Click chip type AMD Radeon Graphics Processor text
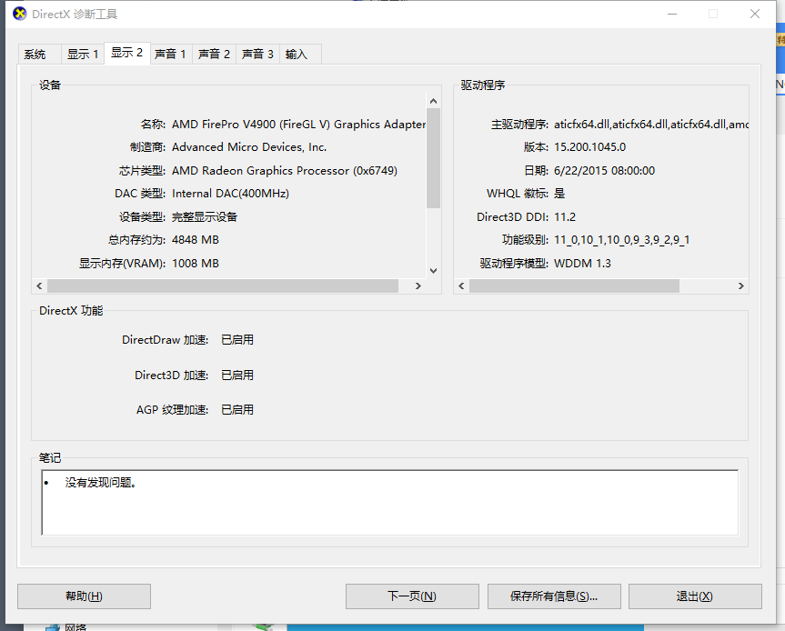 (285, 171)
